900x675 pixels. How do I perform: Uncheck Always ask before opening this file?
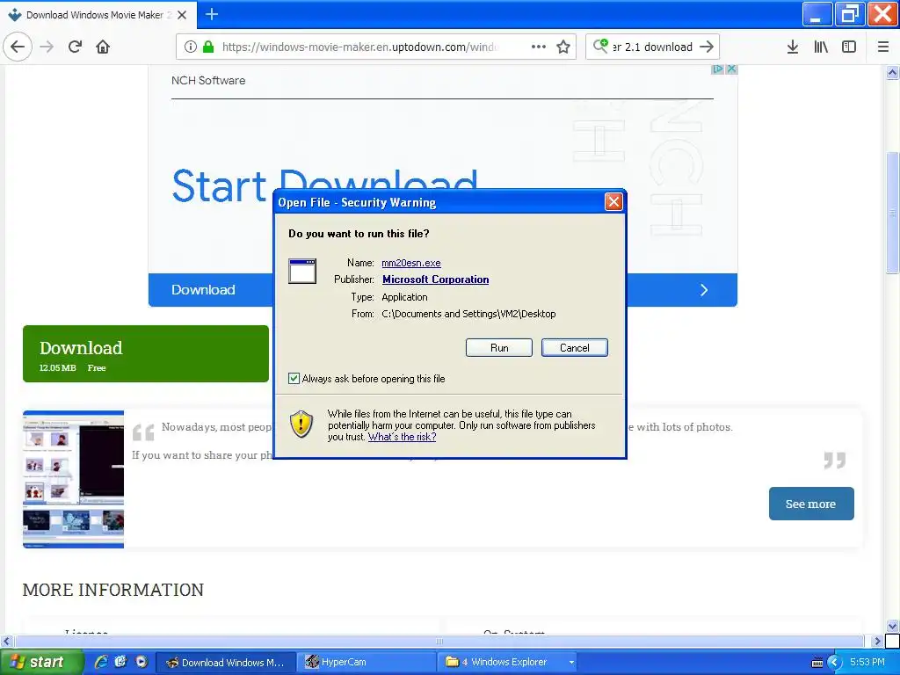coord(294,378)
